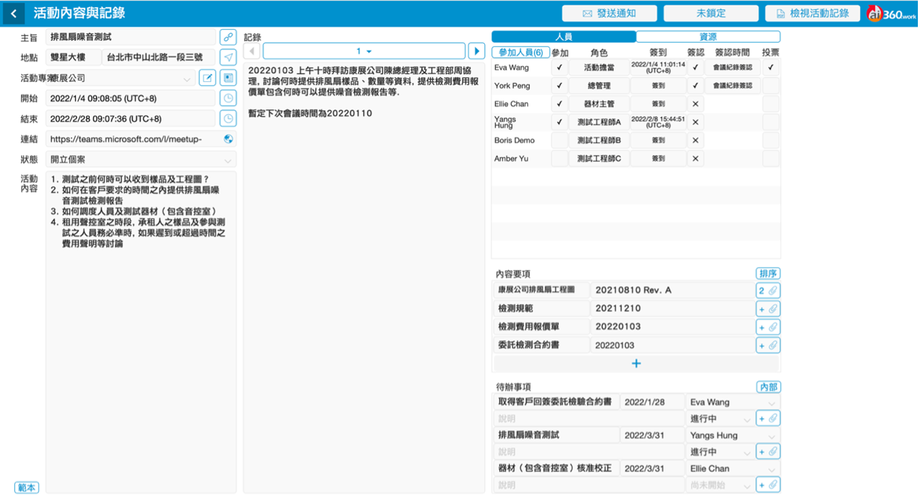The width and height of the screenshot is (920, 504).
Task: Open assignee dropdown showing Yangs Hung
Action: point(733,435)
